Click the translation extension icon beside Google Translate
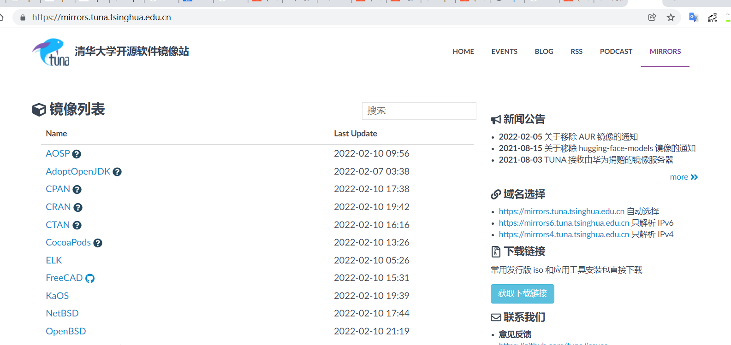 (713, 18)
